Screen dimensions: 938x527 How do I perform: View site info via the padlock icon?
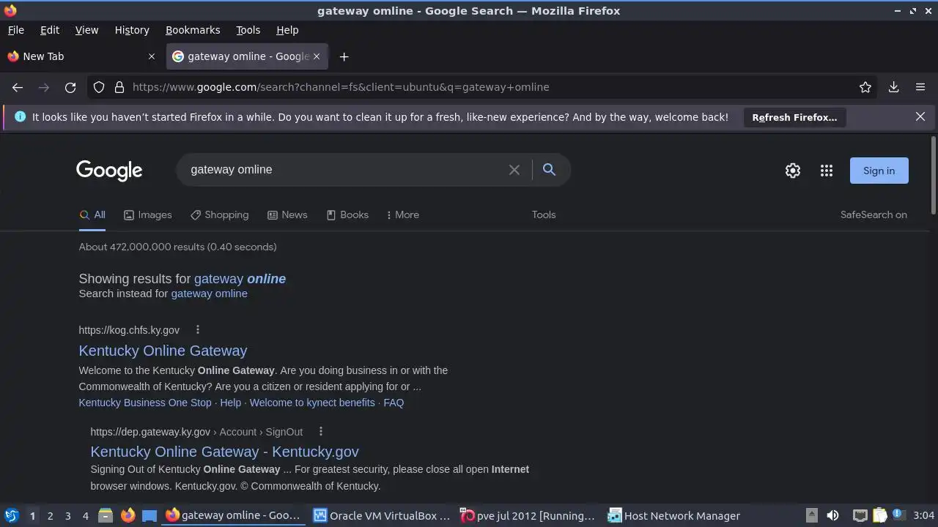coord(119,87)
